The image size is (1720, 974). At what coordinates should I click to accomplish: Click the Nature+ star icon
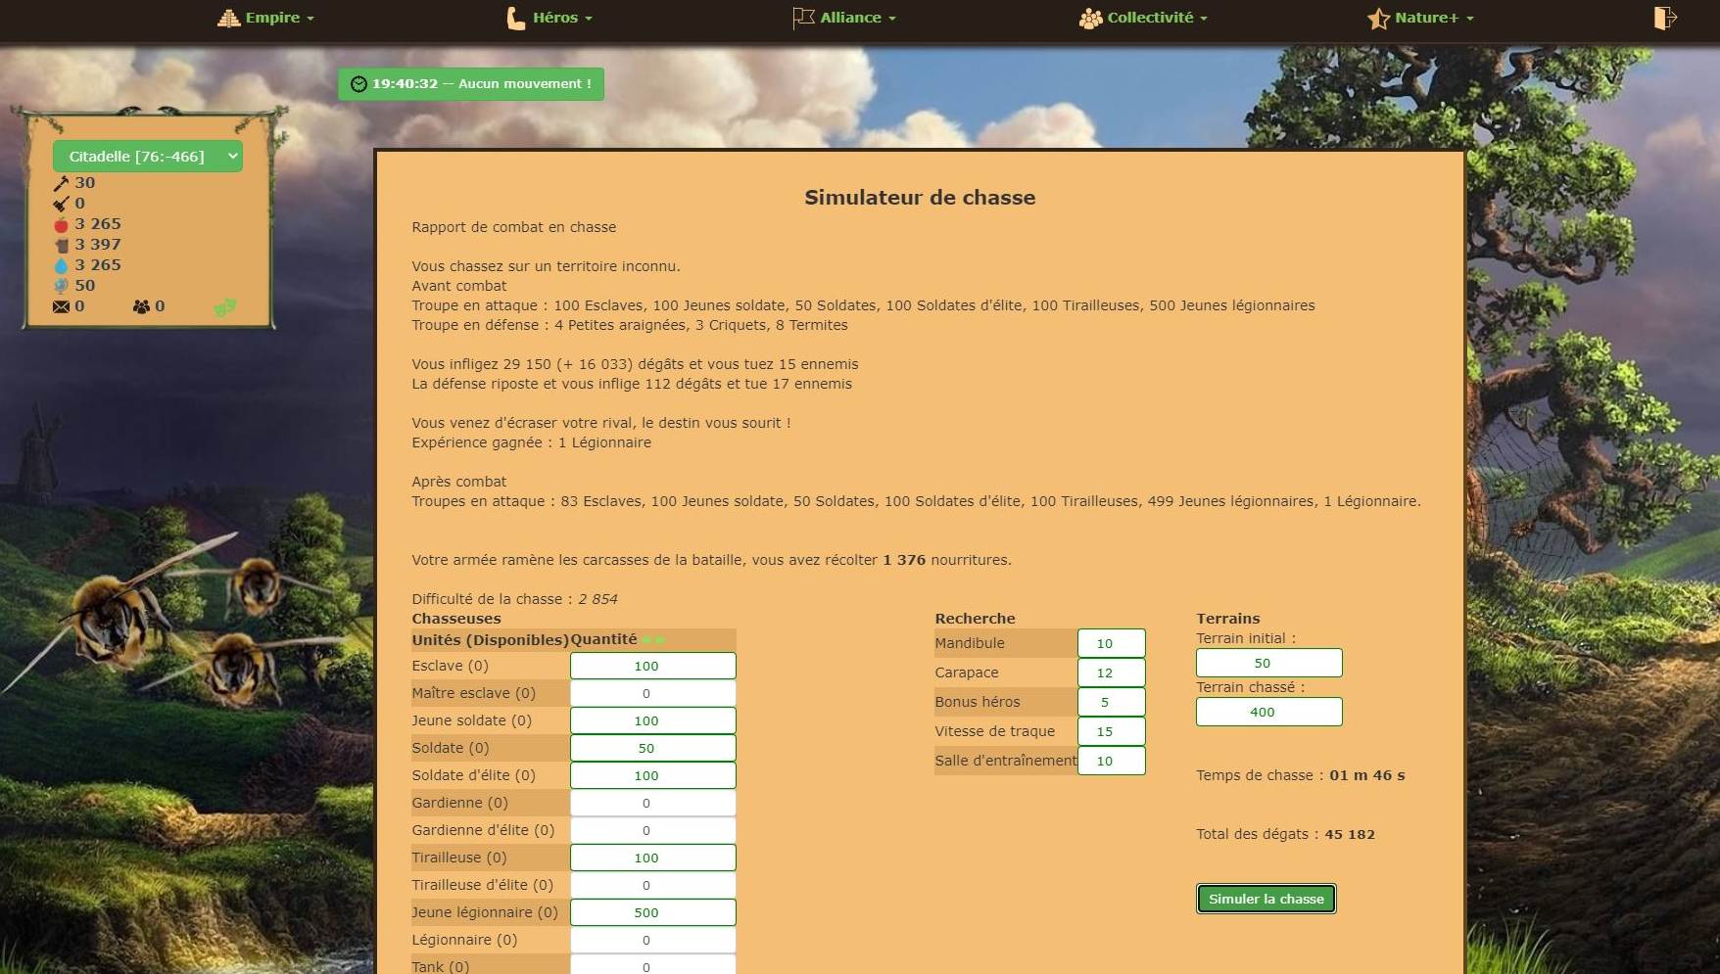(x=1378, y=19)
